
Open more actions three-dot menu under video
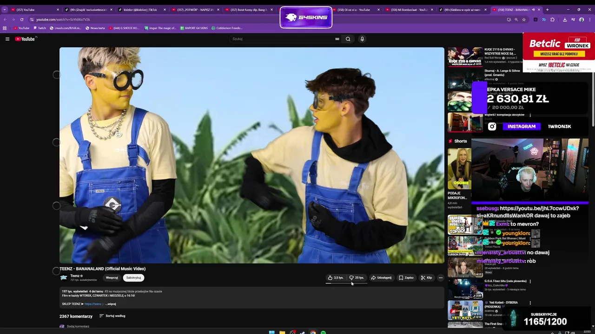[441, 278]
